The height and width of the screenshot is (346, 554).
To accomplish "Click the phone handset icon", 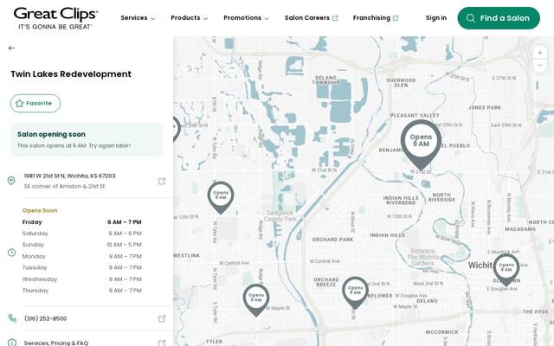I will point(12,318).
